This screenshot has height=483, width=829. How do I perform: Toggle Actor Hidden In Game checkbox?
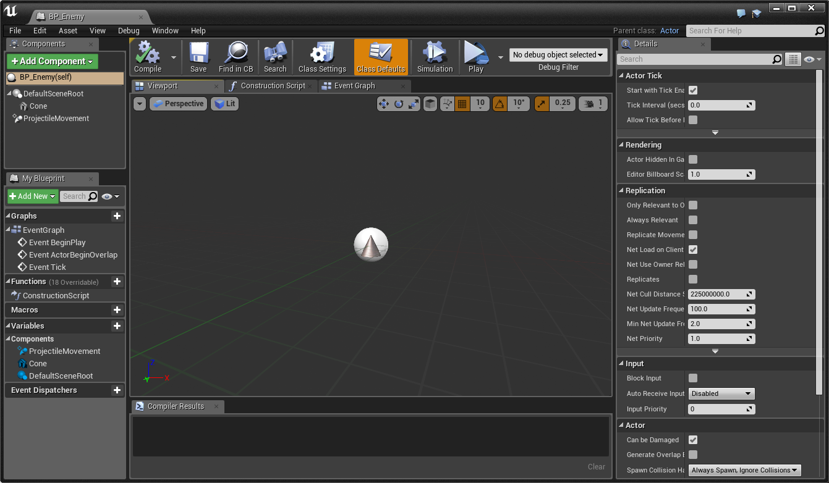(693, 159)
